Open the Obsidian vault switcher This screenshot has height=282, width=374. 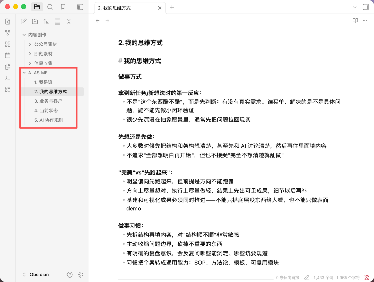click(35, 275)
